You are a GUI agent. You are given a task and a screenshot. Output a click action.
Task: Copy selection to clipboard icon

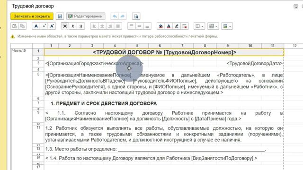pos(22,26)
